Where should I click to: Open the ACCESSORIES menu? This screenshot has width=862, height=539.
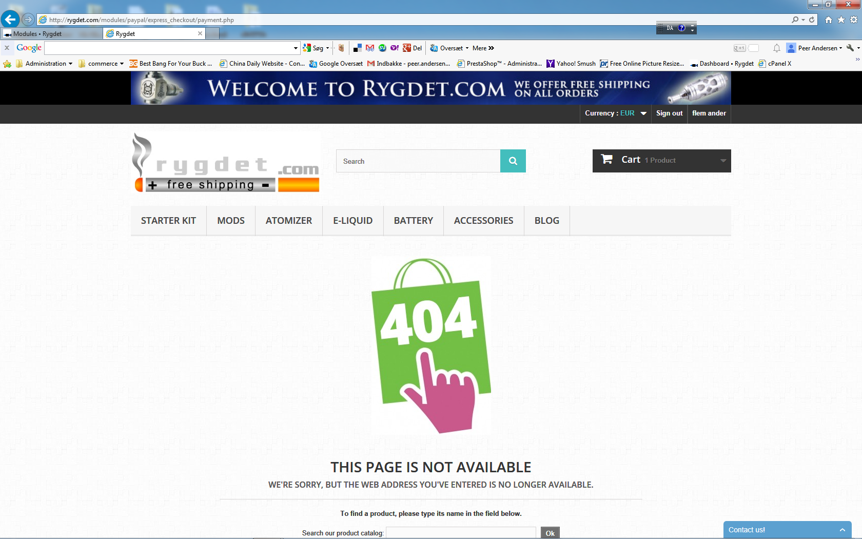[x=484, y=221]
